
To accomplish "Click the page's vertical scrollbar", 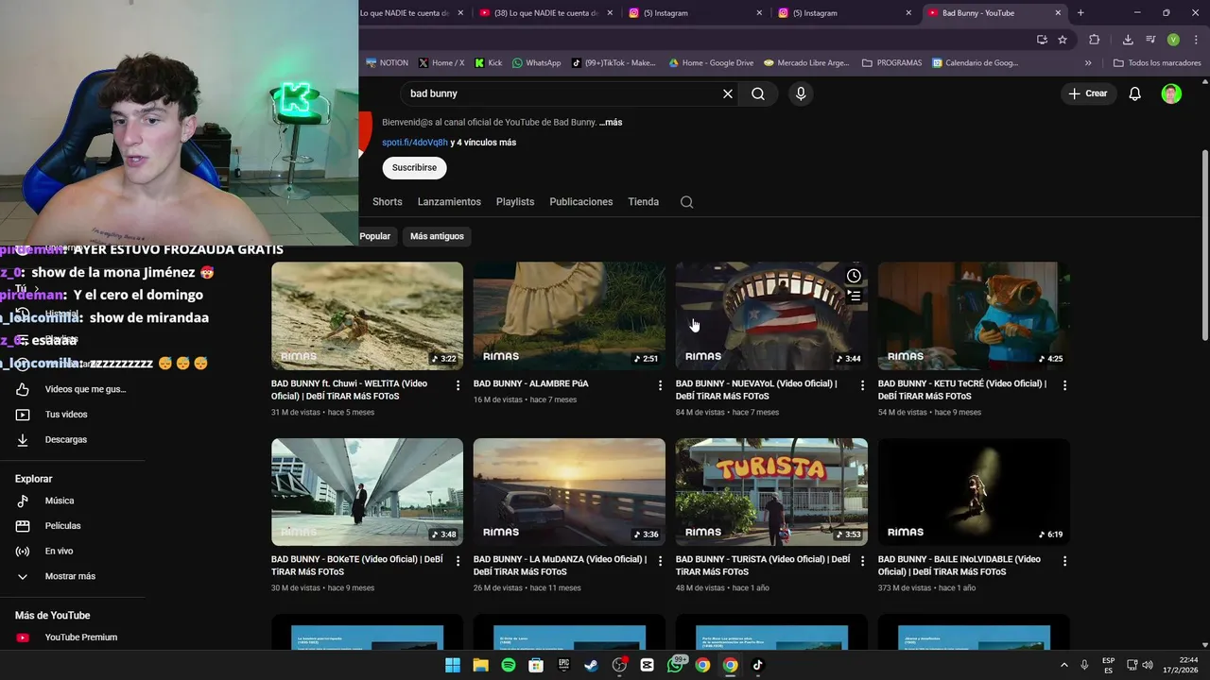I will coord(1204,246).
